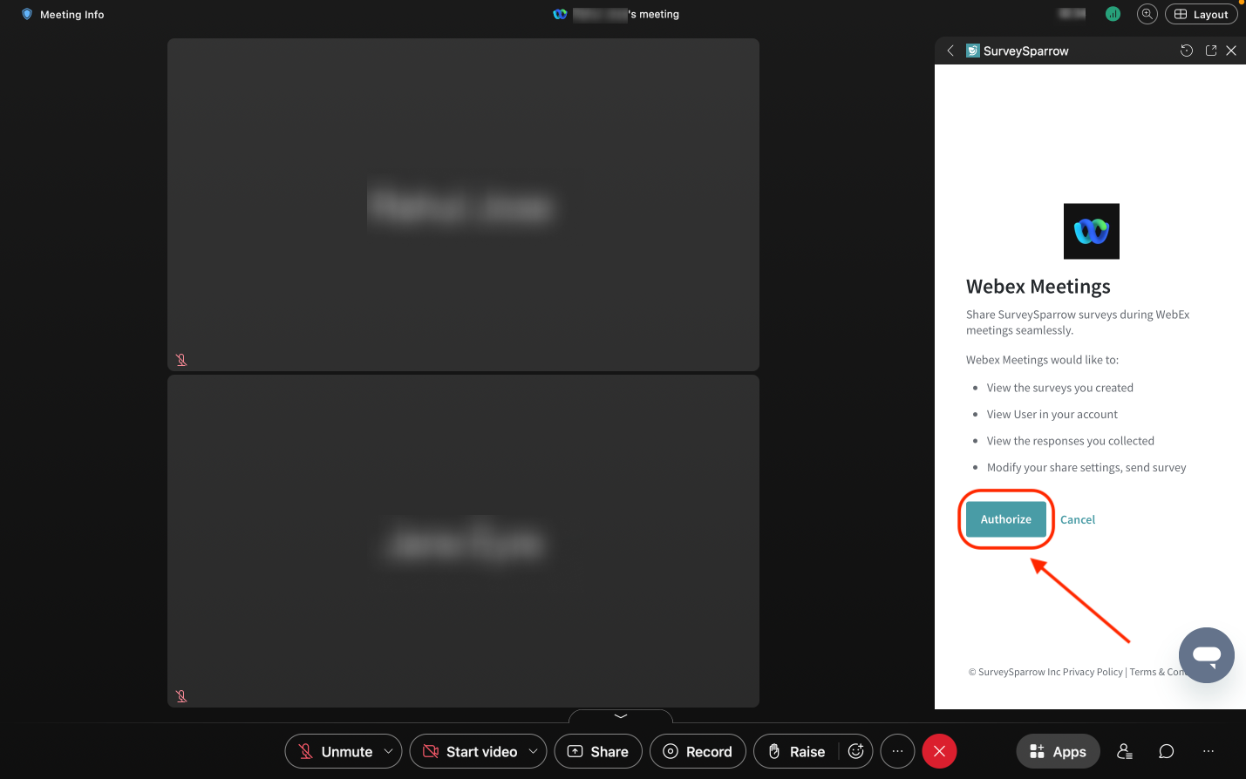The height and width of the screenshot is (779, 1246).
Task: Open the Apps menu
Action: pyautogui.click(x=1058, y=751)
